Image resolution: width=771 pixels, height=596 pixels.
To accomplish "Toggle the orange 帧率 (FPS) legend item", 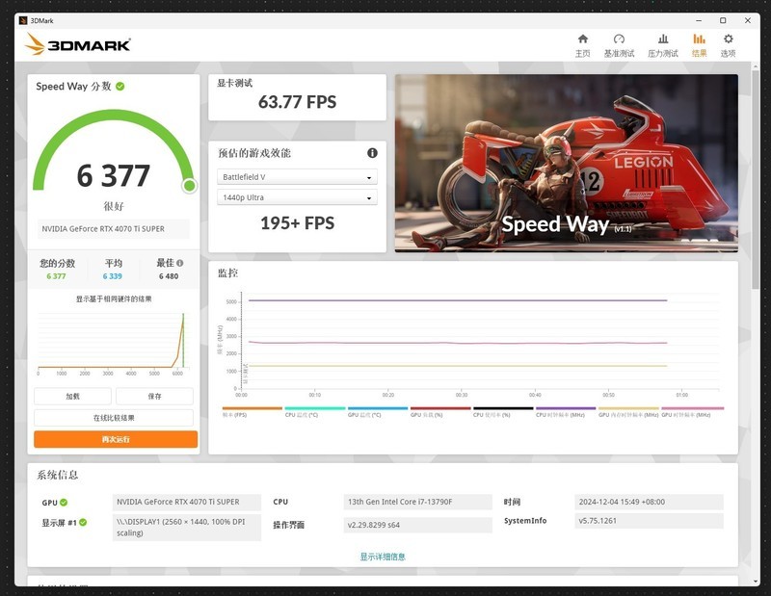I will (x=253, y=412).
